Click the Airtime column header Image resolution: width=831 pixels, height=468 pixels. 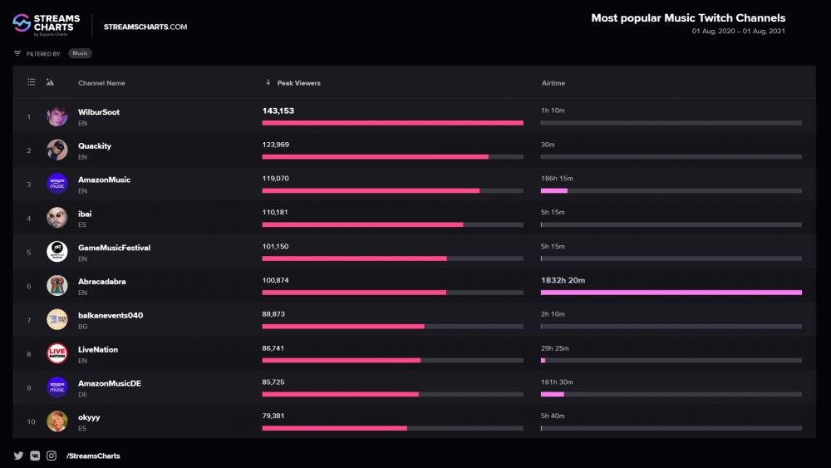point(553,83)
